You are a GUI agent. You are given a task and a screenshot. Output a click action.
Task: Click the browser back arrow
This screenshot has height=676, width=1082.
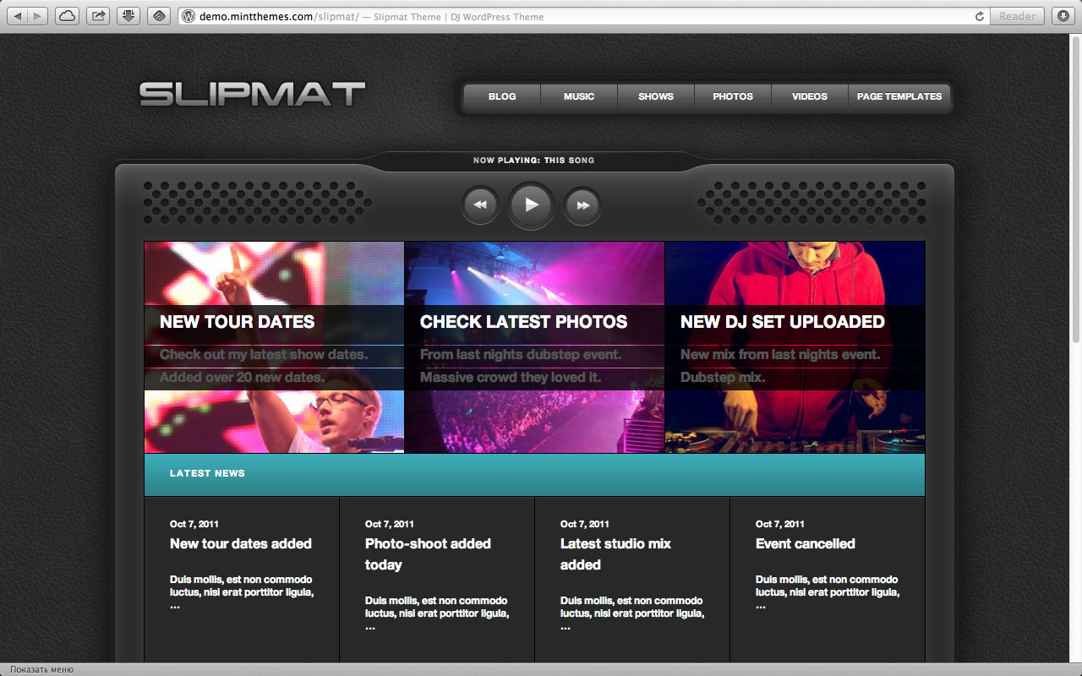point(19,16)
